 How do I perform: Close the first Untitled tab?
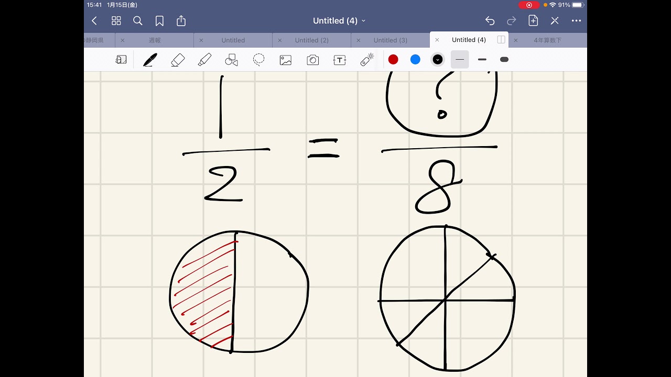(201, 40)
